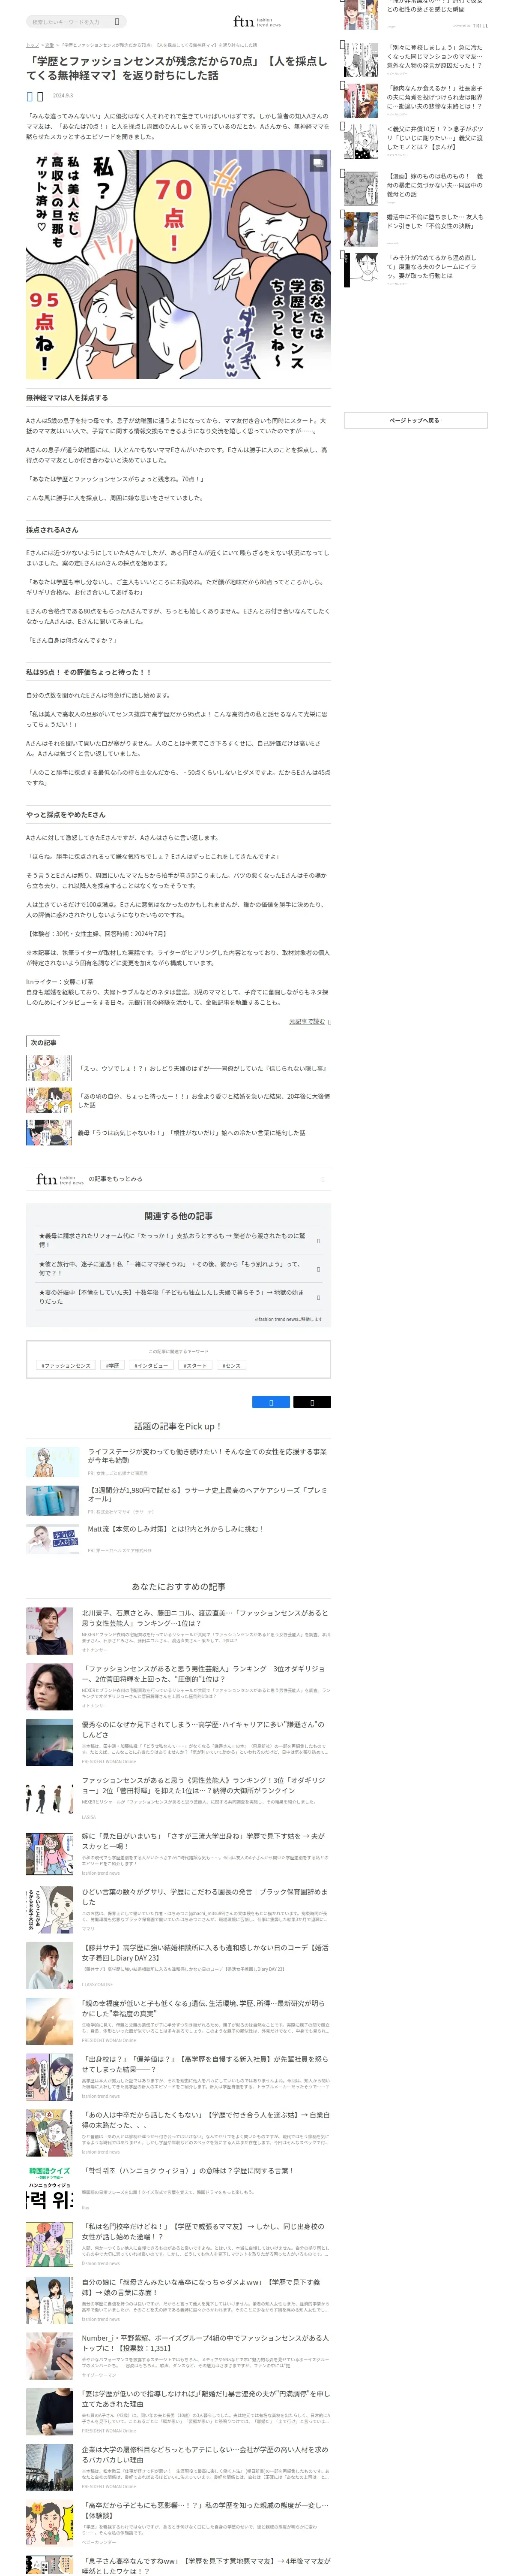
Task: Select the #インタビュー keyword tag
Action: [x=151, y=1365]
